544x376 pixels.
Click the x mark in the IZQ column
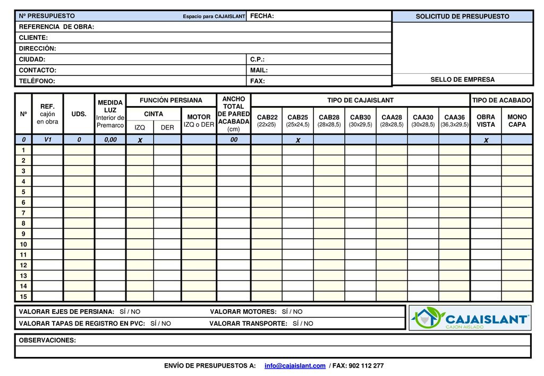[140, 140]
